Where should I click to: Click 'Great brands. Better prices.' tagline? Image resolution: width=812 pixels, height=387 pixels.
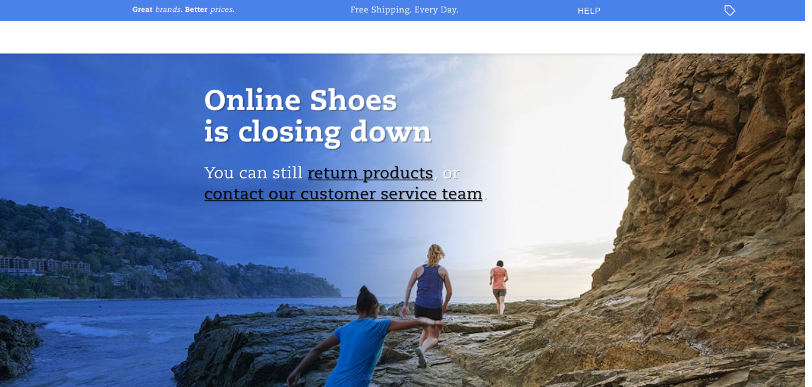click(x=183, y=10)
